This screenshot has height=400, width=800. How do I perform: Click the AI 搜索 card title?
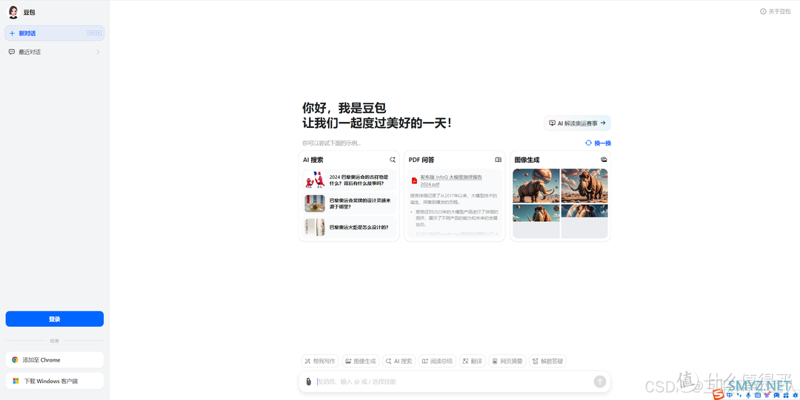coord(313,160)
